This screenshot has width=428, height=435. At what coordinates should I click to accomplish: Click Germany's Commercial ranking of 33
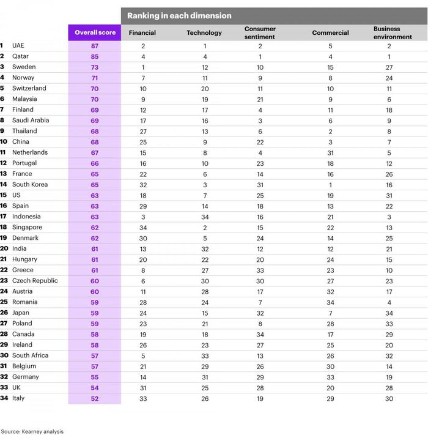coord(330,377)
